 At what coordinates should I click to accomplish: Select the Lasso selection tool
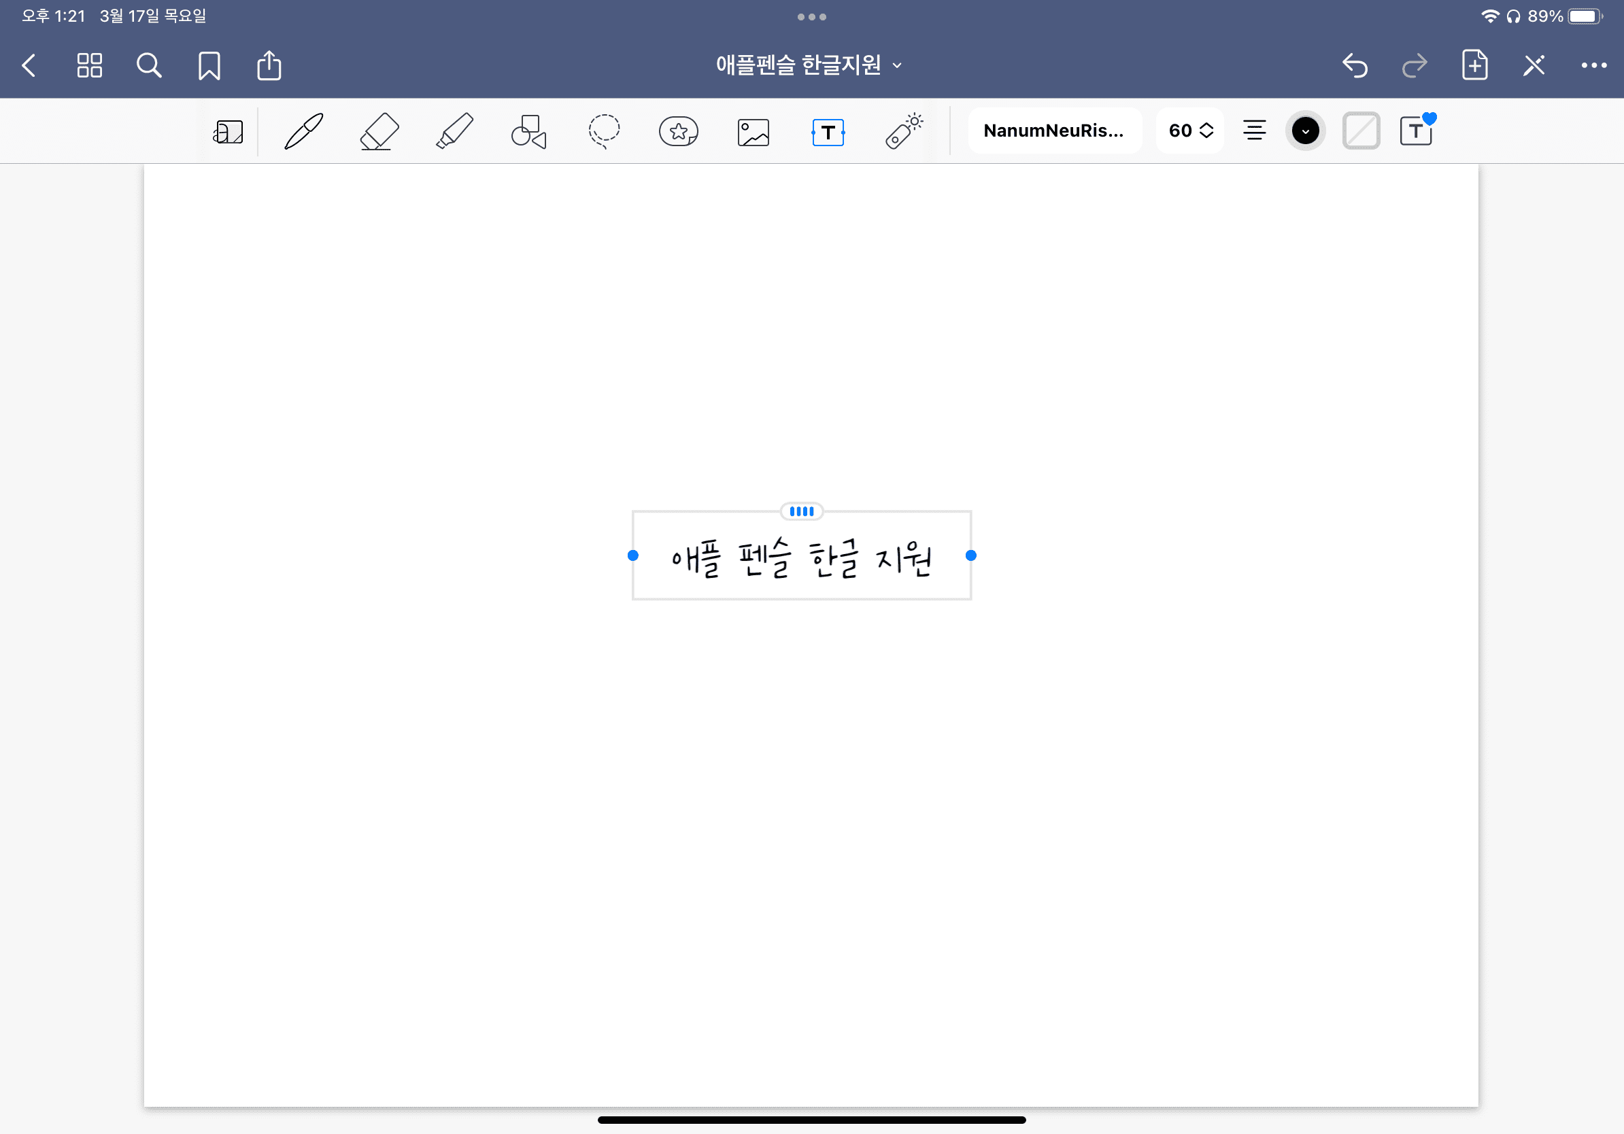[604, 131]
